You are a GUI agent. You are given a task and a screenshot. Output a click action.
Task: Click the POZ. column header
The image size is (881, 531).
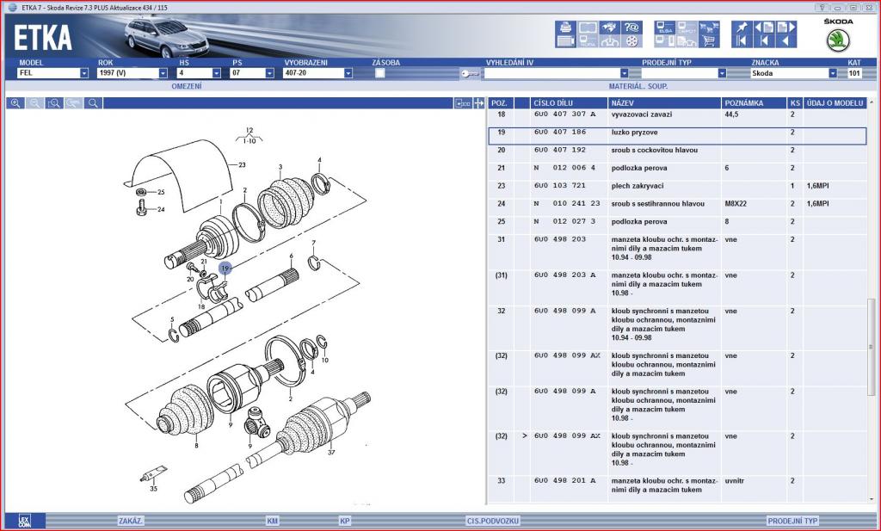click(502, 103)
